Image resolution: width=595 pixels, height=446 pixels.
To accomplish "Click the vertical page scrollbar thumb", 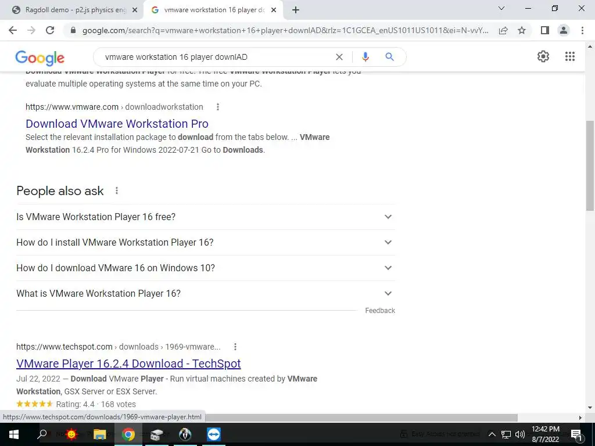I will click(590, 166).
